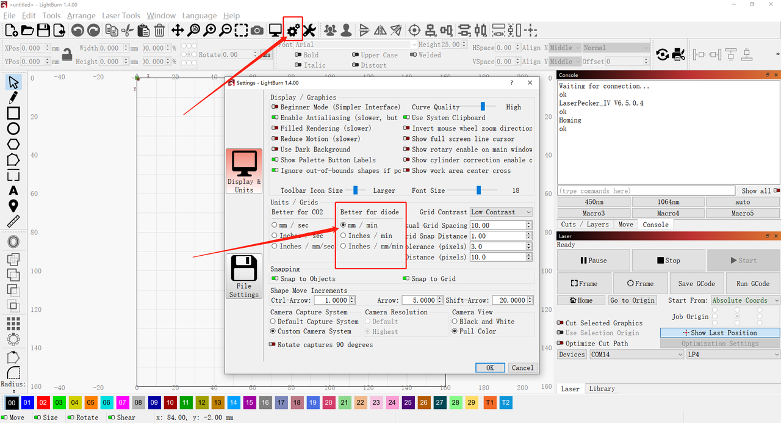Image resolution: width=781 pixels, height=423 pixels.
Task: Select the Draw Lines pencil tool
Action: click(13, 98)
